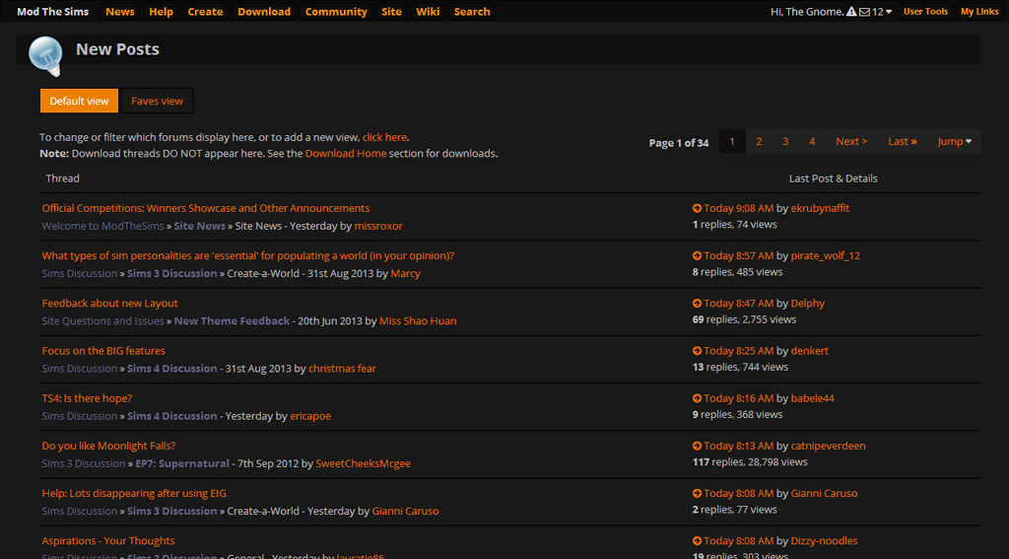Select the Default view tab

click(x=79, y=101)
